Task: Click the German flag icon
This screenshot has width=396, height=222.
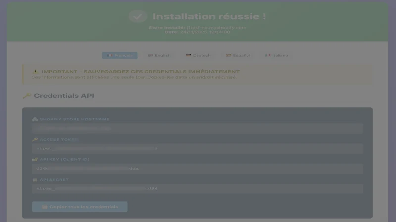Action: pyautogui.click(x=189, y=55)
